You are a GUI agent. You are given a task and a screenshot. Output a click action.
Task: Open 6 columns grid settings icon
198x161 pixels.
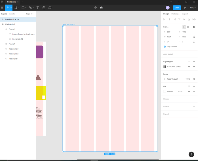(x=165, y=67)
